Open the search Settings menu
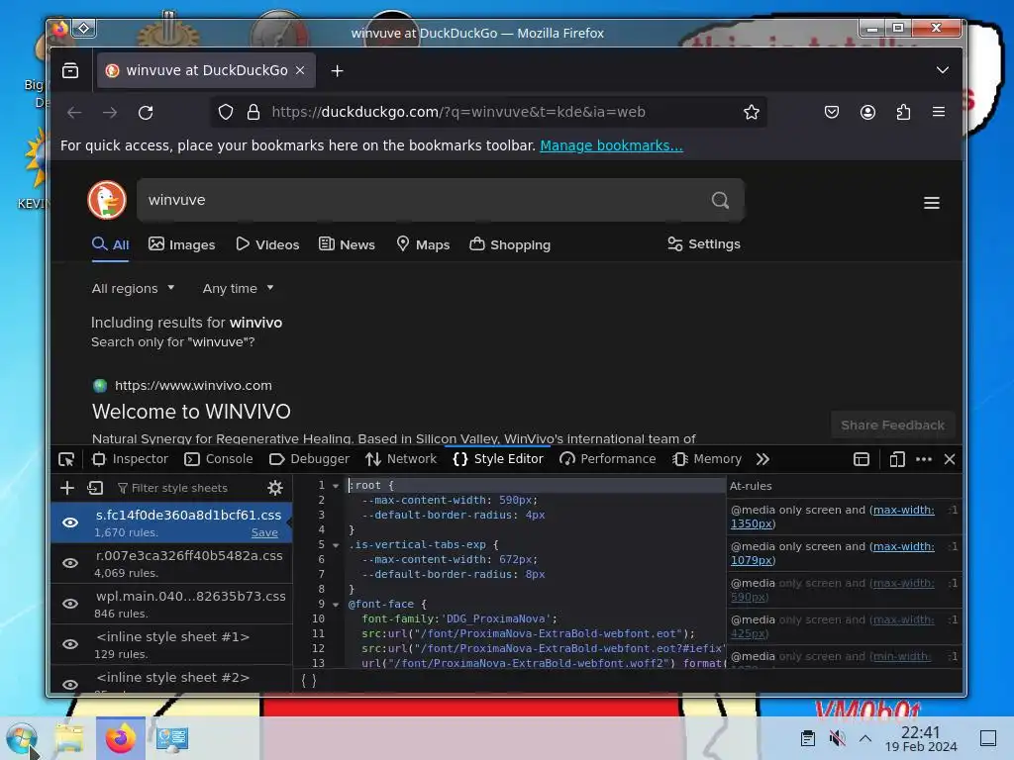Screen dimensions: 1014x760 pos(704,243)
